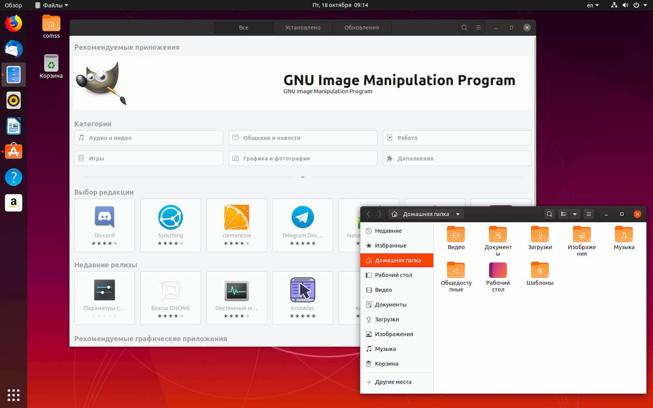The height and width of the screenshot is (408, 653).
Task: Select the Общедоступные folder icon
Action: coord(456,277)
